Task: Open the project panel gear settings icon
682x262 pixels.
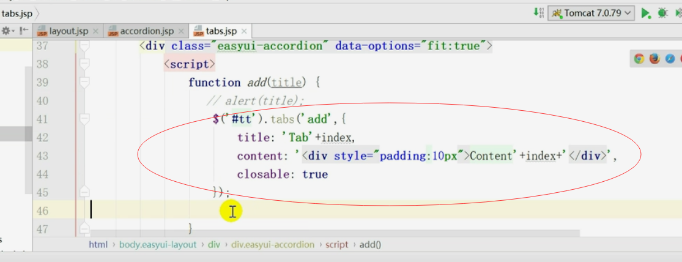Action: click(6, 31)
